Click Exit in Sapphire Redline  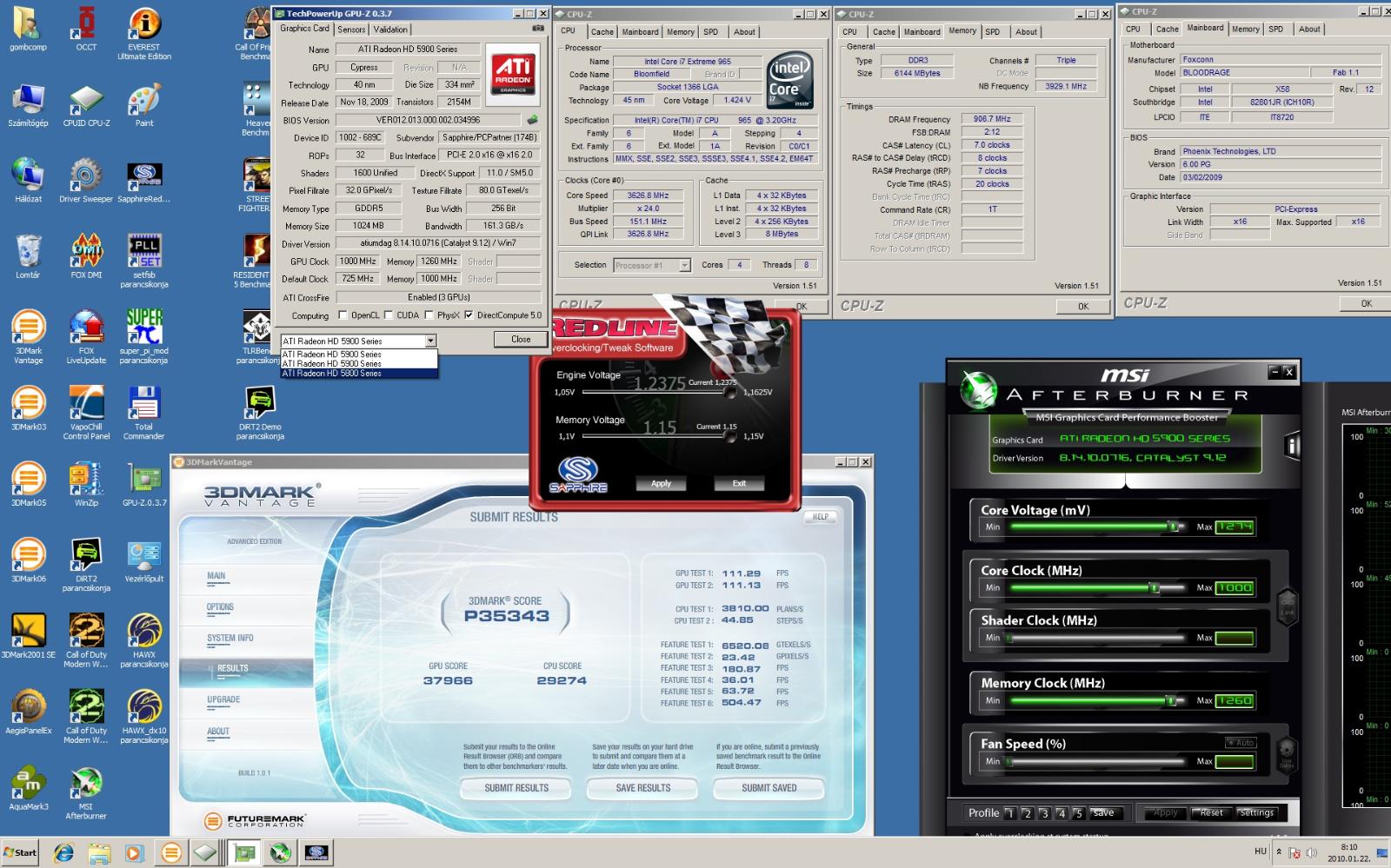[739, 483]
